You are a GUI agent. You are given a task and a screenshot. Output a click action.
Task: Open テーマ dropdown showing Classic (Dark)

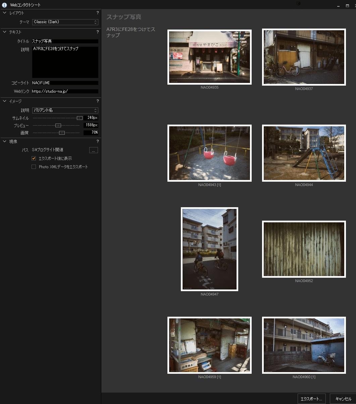point(65,22)
